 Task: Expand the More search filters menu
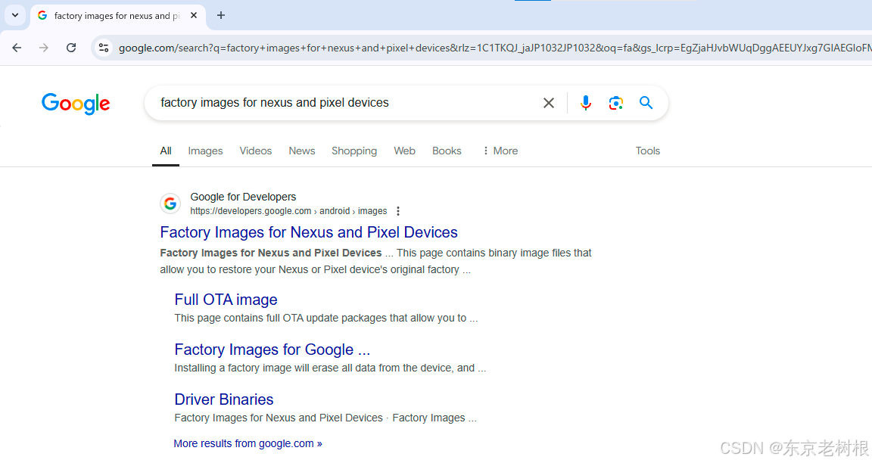point(500,151)
